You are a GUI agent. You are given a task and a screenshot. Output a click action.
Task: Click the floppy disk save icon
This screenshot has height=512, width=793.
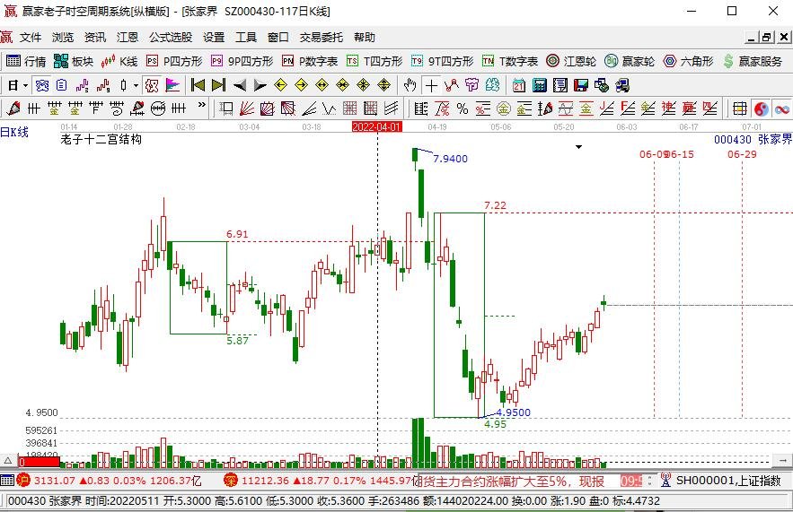point(580,85)
